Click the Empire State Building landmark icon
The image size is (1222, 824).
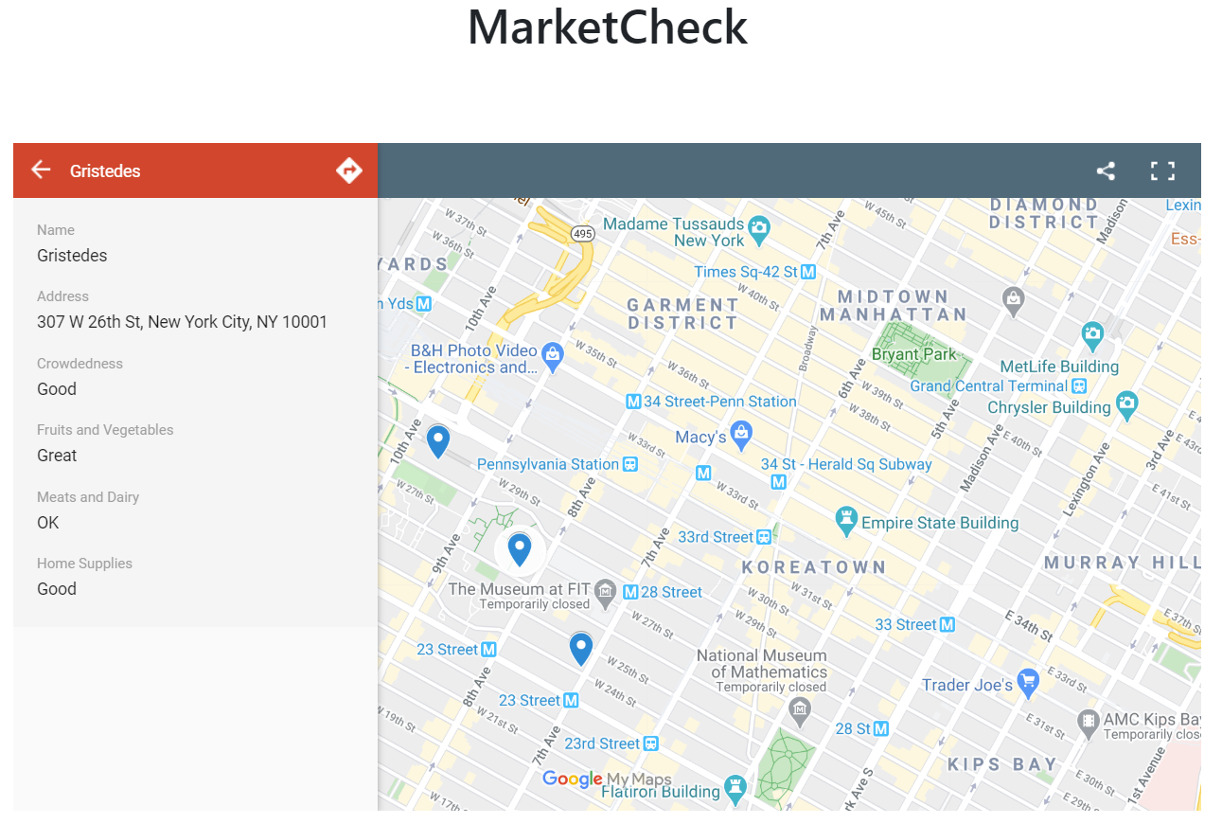coord(846,520)
